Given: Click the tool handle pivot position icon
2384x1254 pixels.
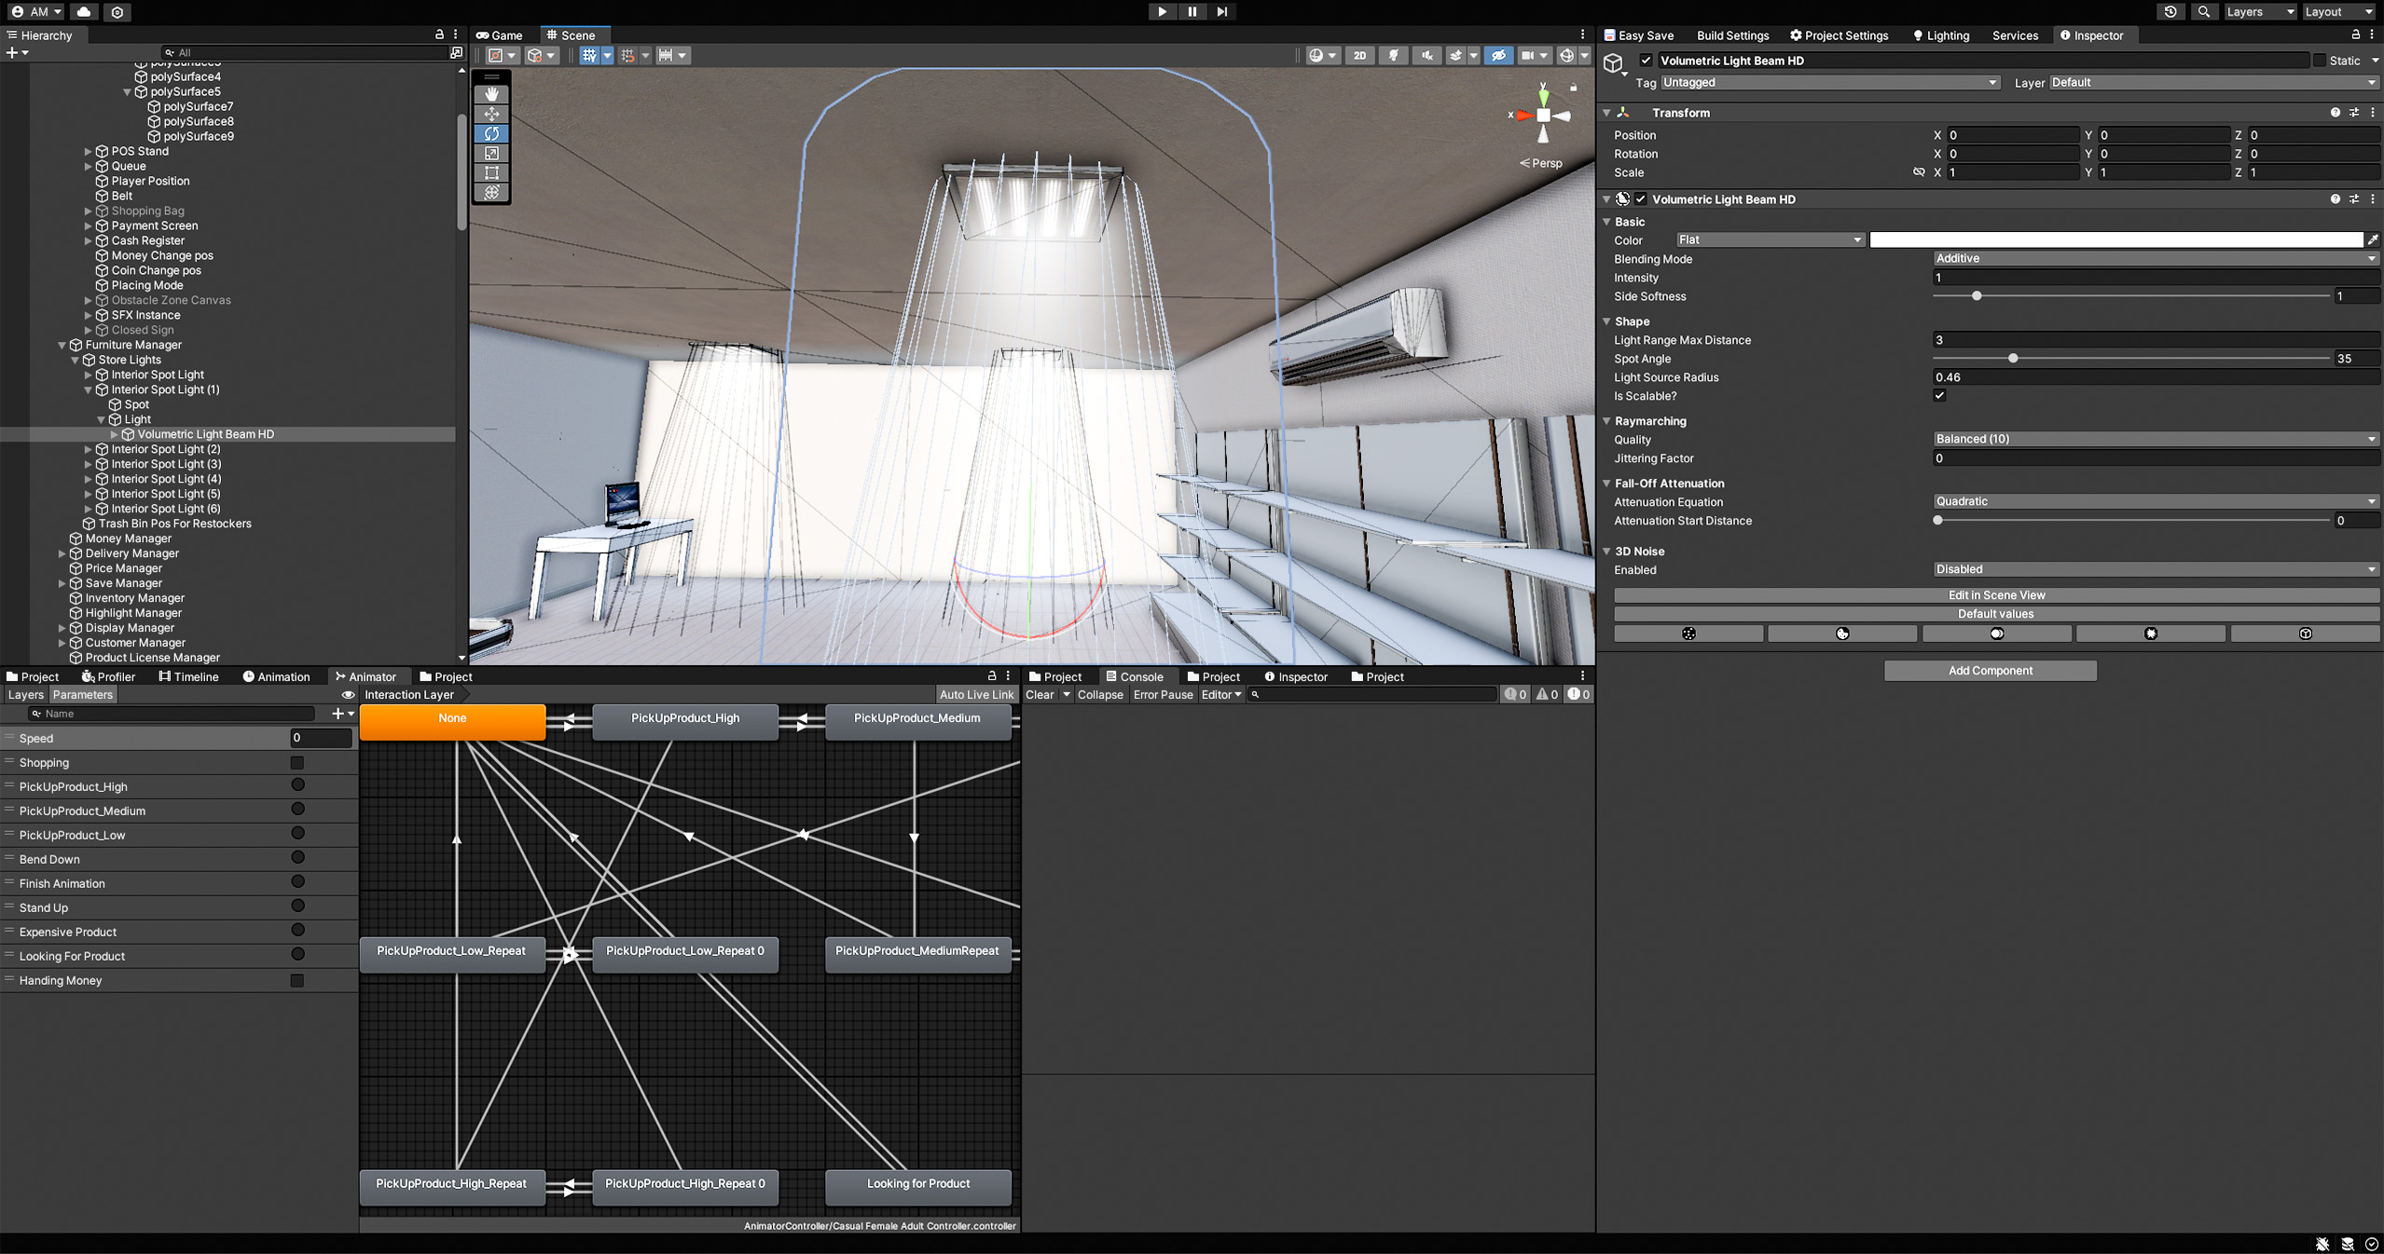Looking at the screenshot, I should click(x=496, y=55).
